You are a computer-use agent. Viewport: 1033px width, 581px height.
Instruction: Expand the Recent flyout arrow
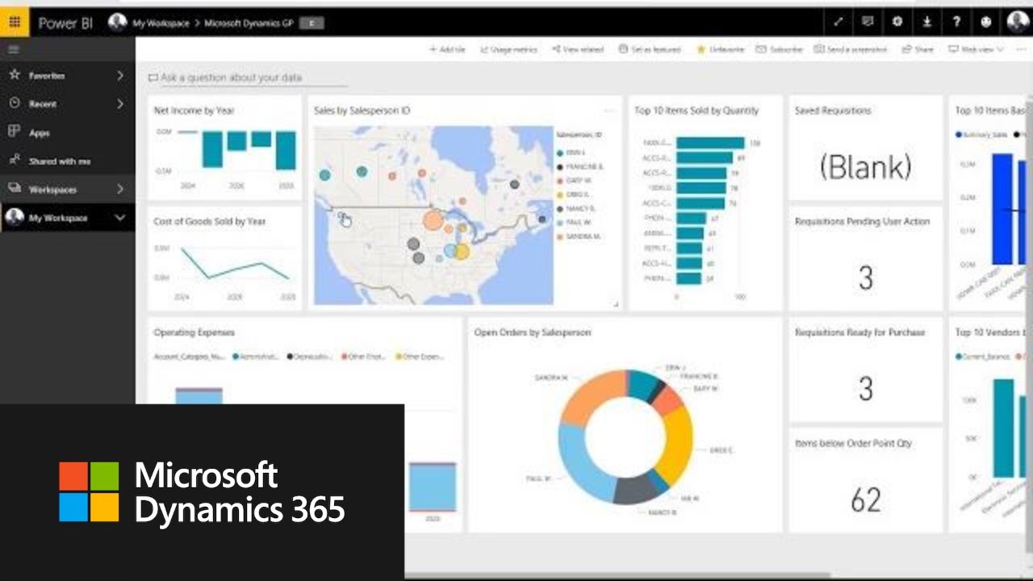click(x=120, y=104)
